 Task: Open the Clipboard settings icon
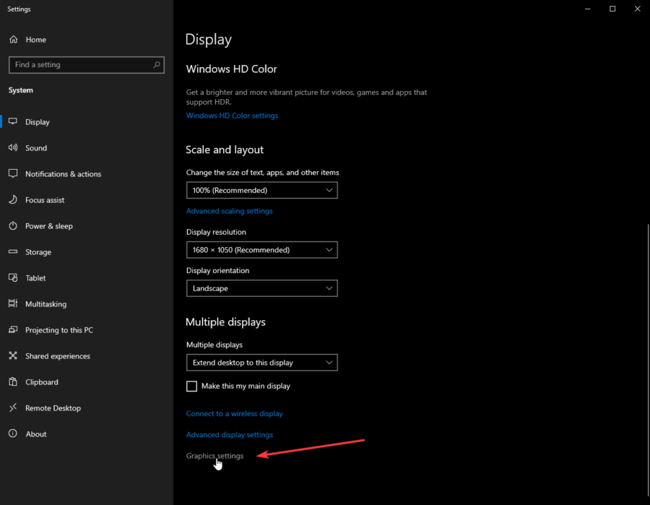tap(12, 382)
